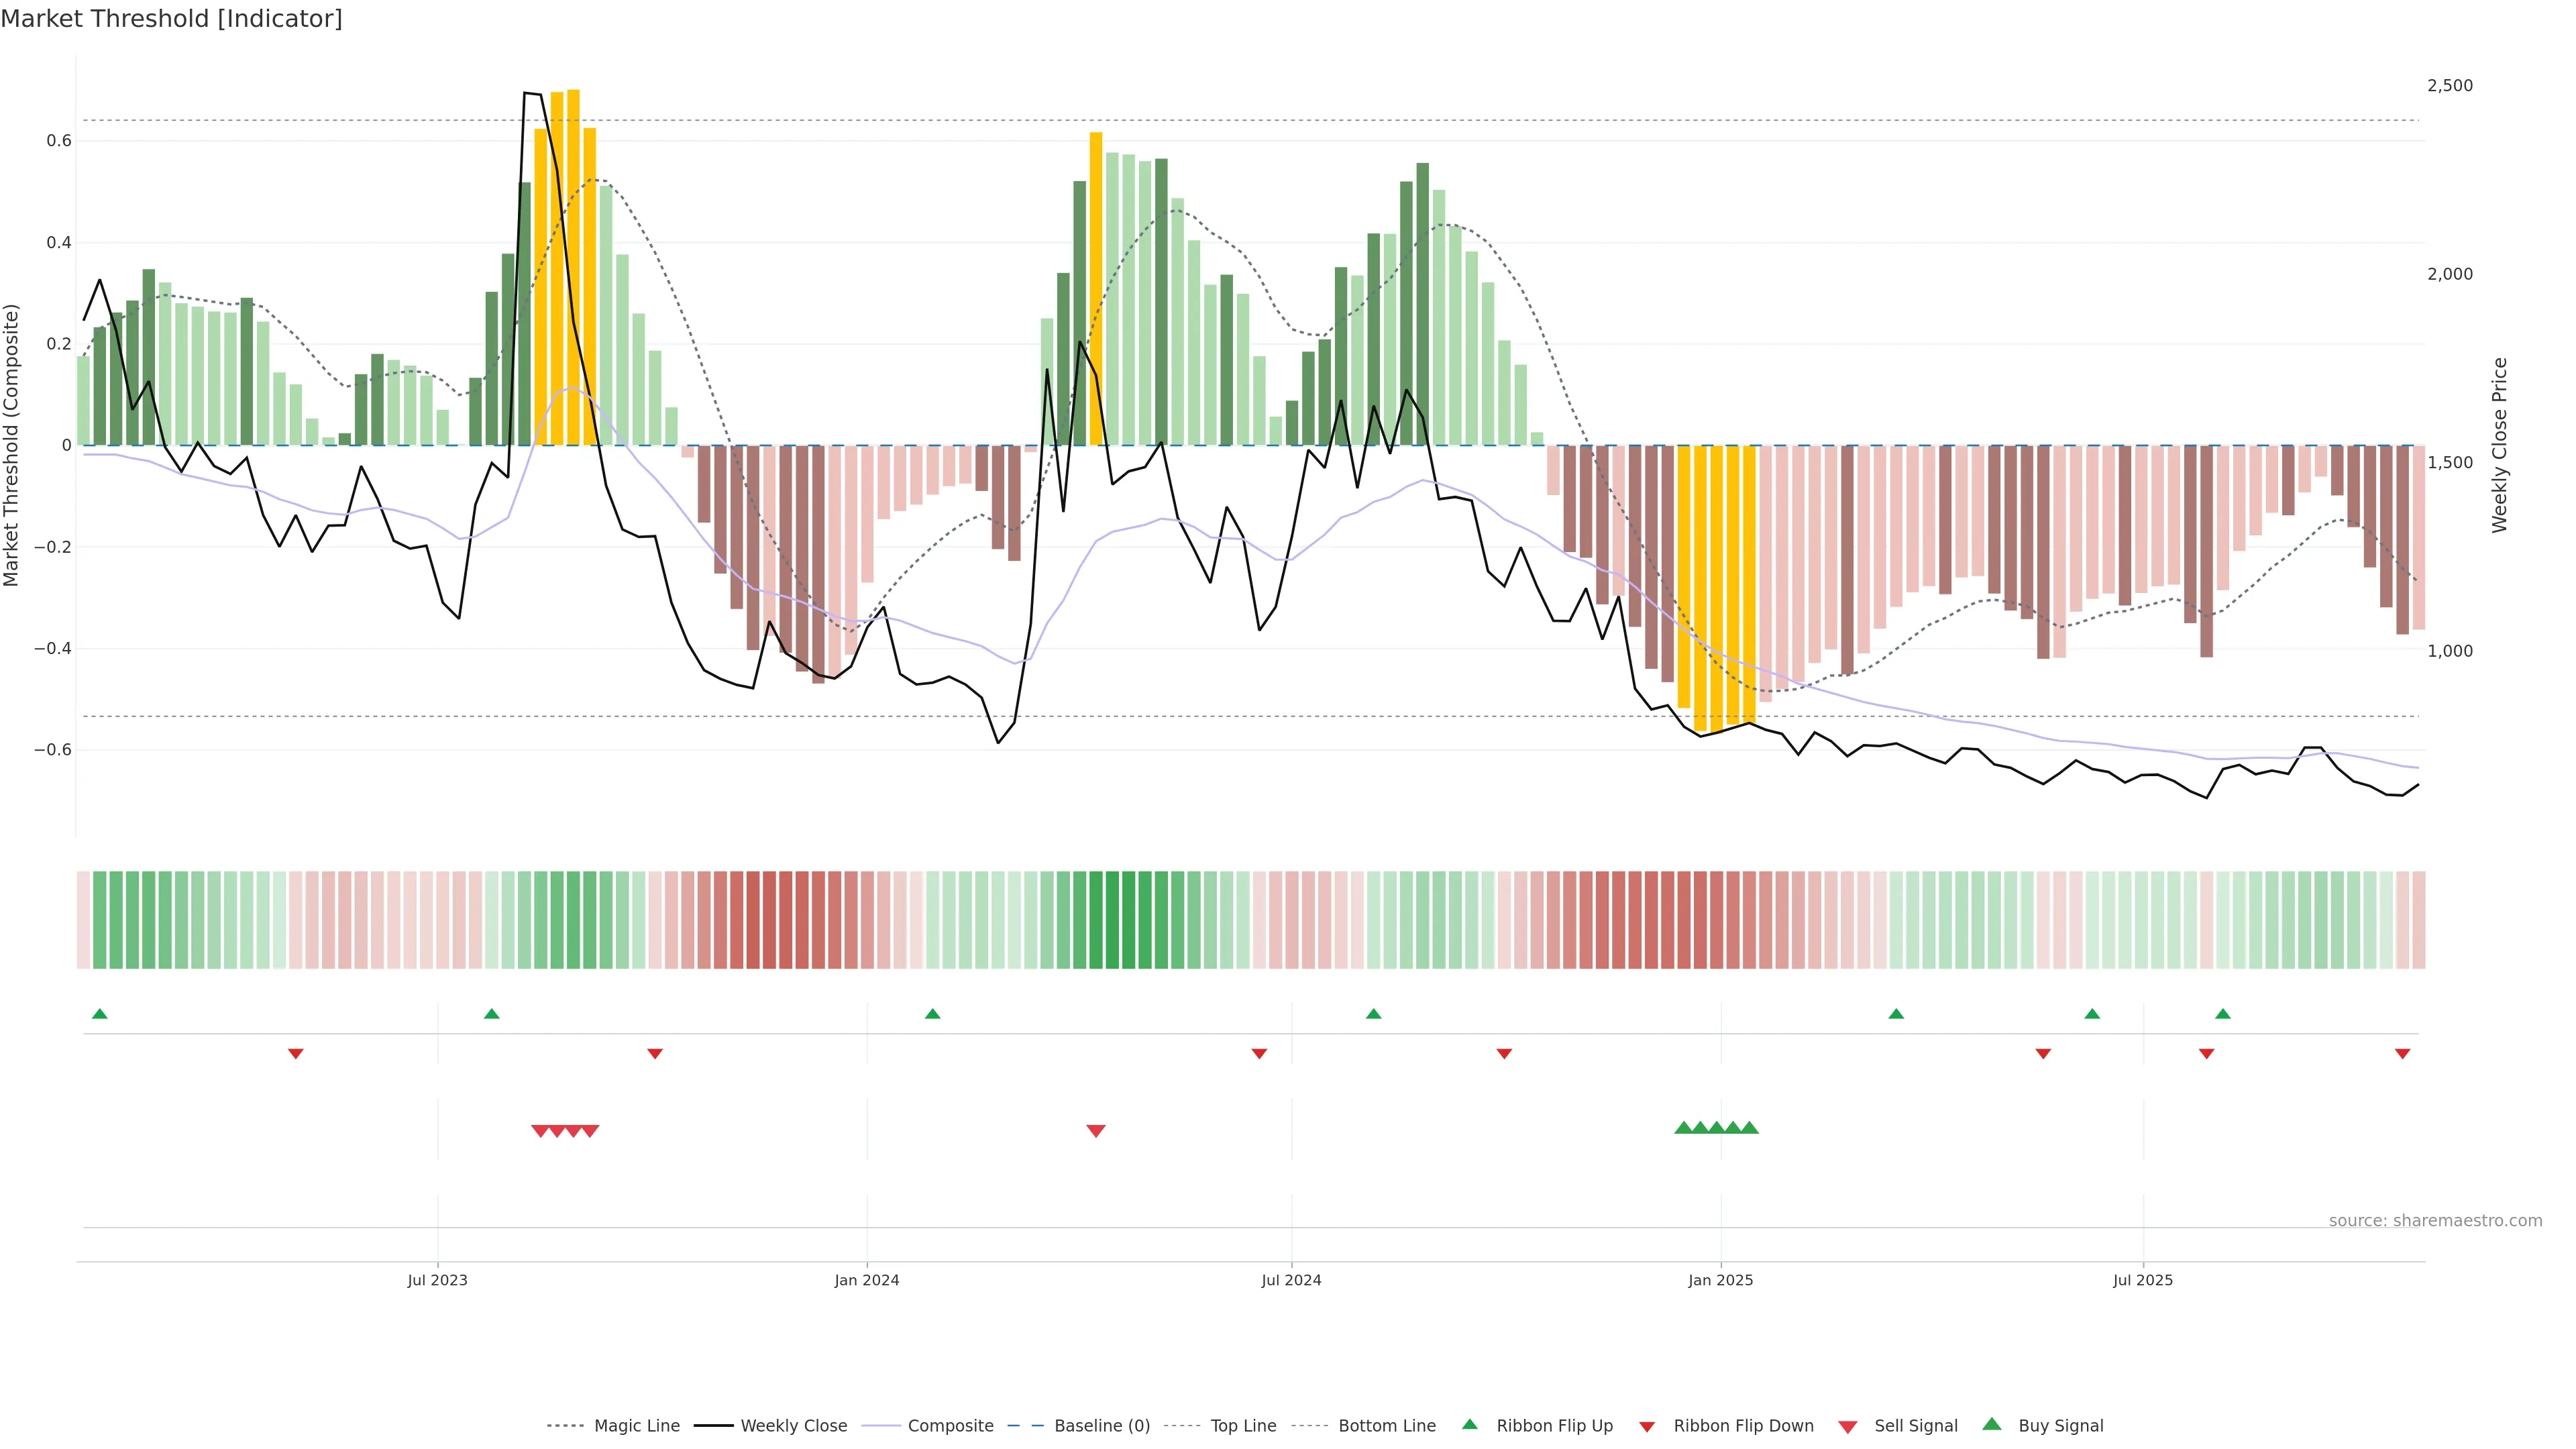The image size is (2576, 1449).
Task: Click the Jul 2023 x-axis label
Action: 437,1280
